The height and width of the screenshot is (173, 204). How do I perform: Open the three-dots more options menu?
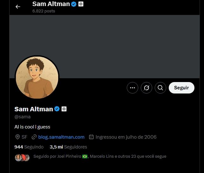(x=133, y=88)
